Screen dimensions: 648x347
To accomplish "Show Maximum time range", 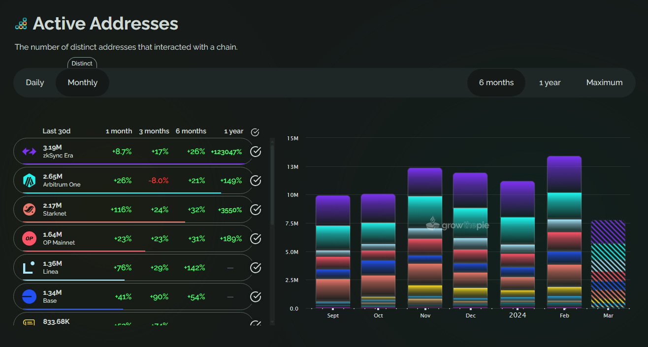I will coord(604,83).
